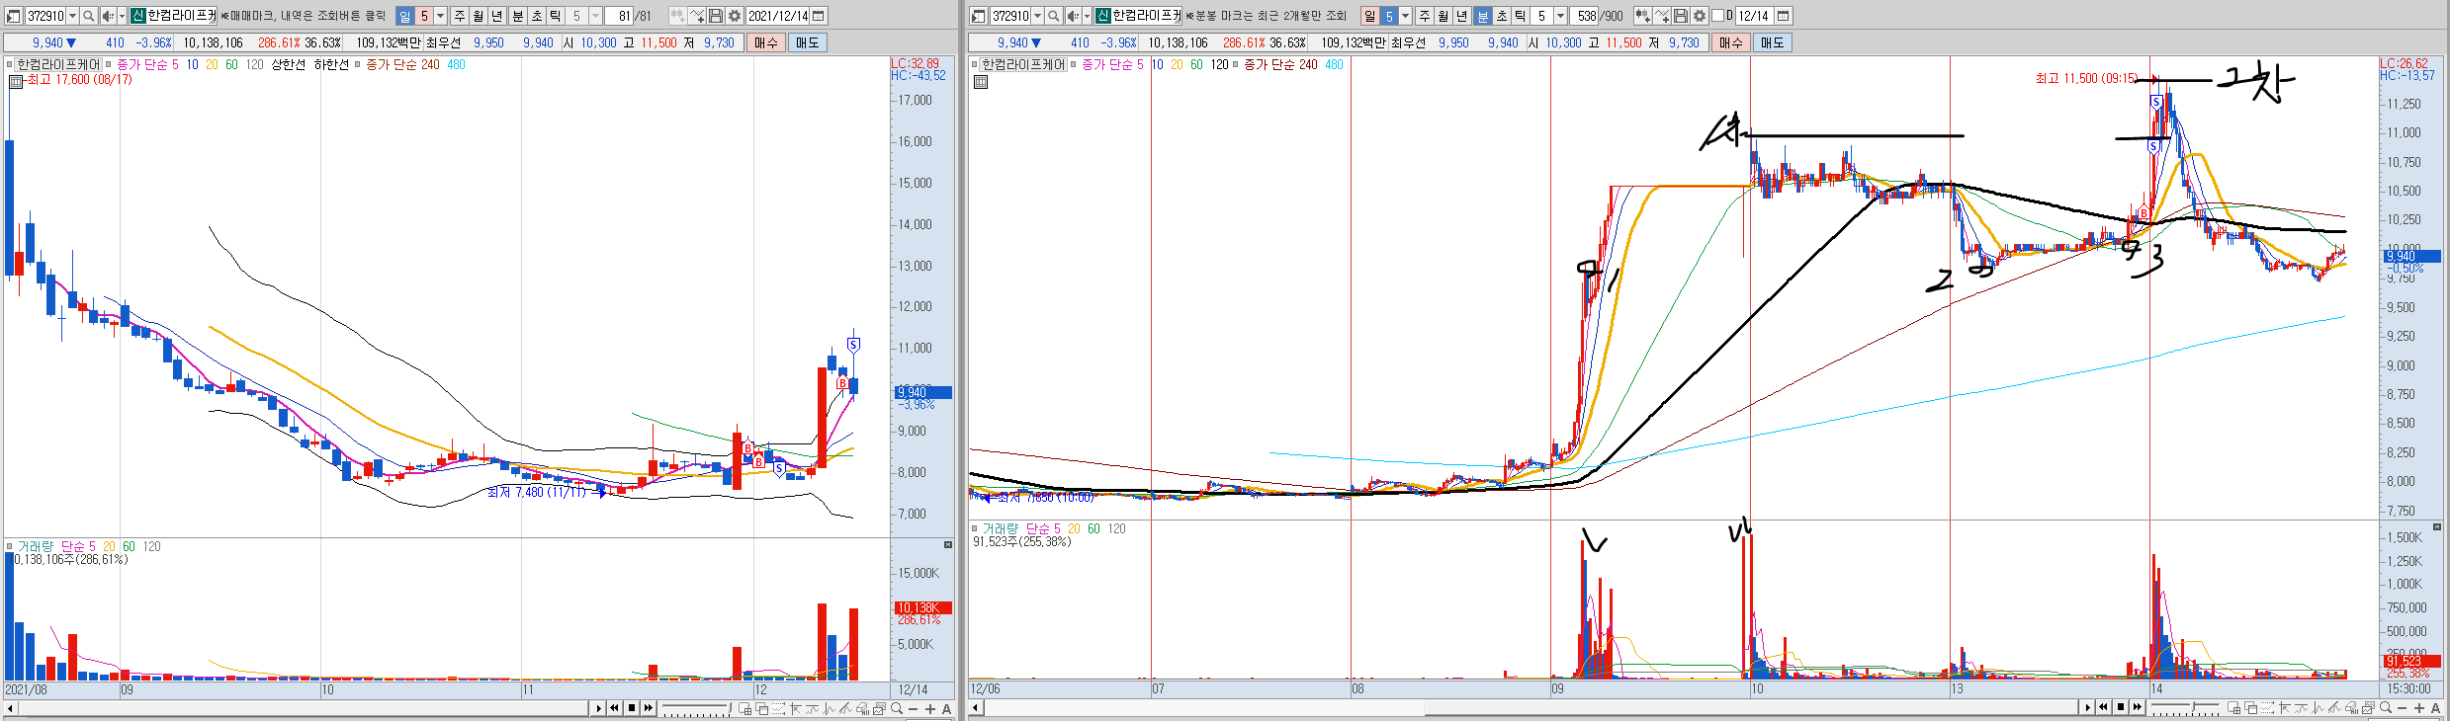Image resolution: width=2450 pixels, height=721 pixels.
Task: Click the 매수 (buy) button in the right panel
Action: [1730, 42]
